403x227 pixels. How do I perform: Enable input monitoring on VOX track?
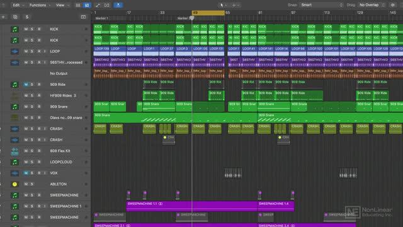click(45, 173)
